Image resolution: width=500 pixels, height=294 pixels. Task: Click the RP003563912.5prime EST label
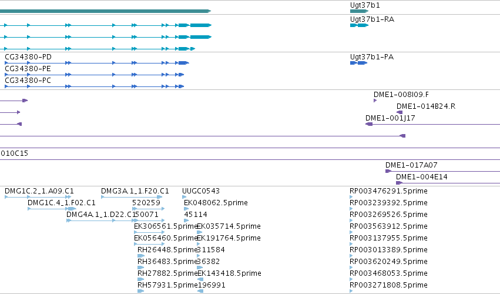pos(388,226)
